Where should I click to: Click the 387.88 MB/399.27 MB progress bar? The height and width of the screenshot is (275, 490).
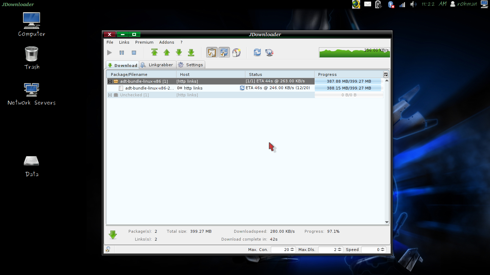pos(349,81)
